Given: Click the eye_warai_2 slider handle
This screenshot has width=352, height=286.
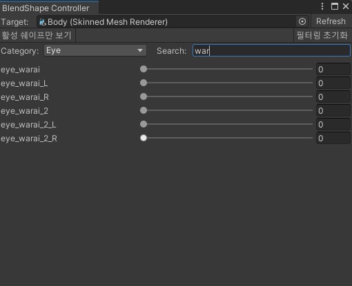Looking at the screenshot, I should tap(144, 110).
